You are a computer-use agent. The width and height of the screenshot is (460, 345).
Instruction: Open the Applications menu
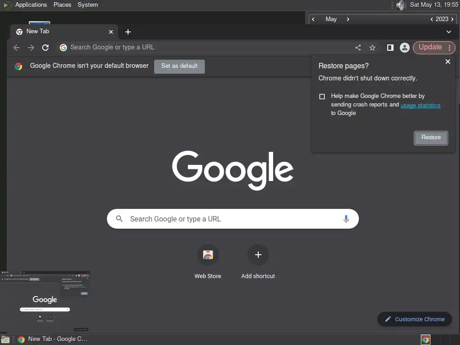(x=31, y=5)
